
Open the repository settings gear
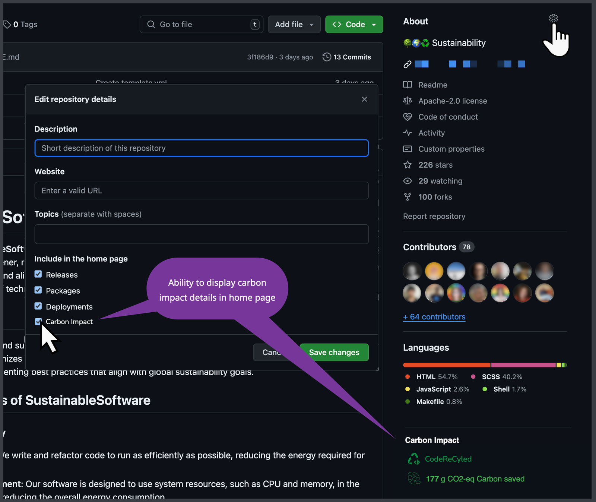click(553, 18)
